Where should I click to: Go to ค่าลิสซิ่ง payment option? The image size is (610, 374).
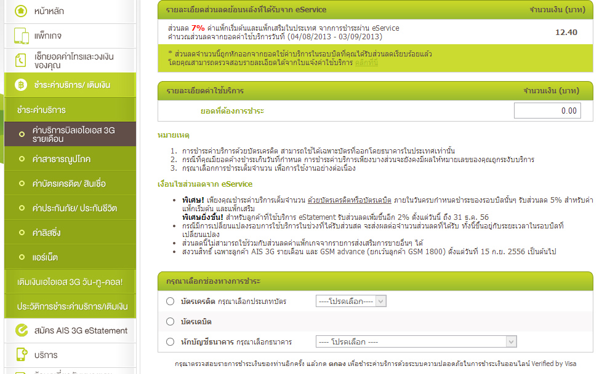tap(70, 232)
